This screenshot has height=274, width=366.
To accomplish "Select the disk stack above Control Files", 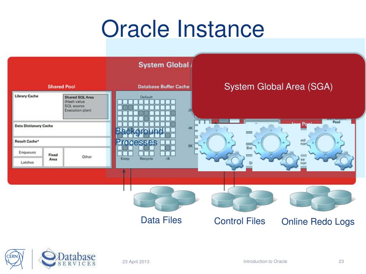I will [x=243, y=199].
